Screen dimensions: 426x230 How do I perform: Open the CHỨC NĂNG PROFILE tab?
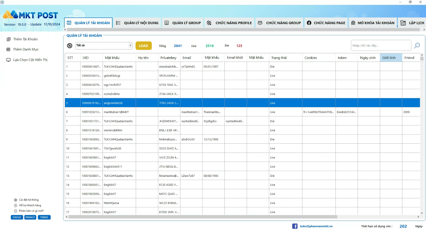coord(229,23)
